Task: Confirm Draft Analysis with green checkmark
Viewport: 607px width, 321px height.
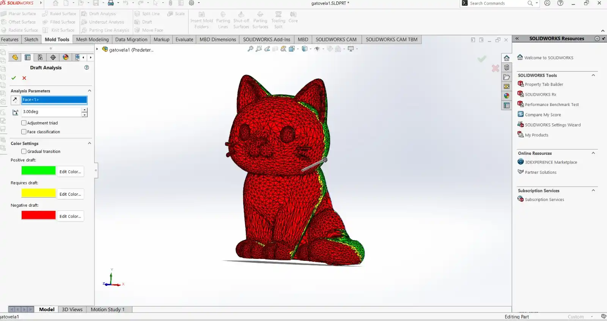Action: point(14,78)
